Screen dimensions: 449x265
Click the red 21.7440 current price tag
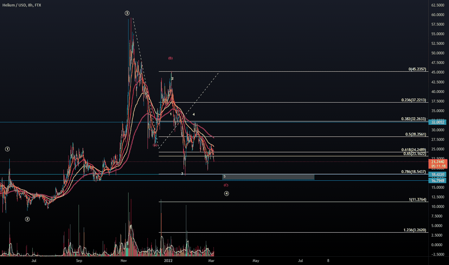click(437, 162)
